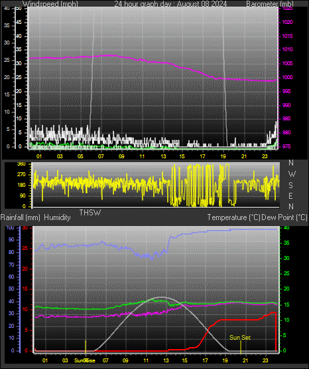This screenshot has height=369, width=309.
Task: Click the S compass letter
Action: tap(290, 185)
